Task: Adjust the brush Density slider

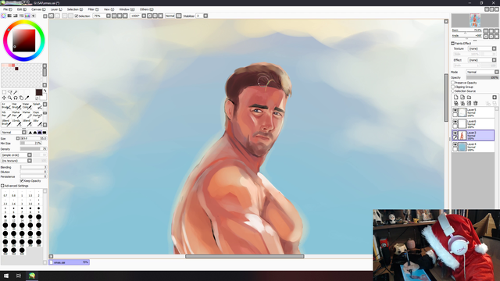Action: (x=34, y=149)
